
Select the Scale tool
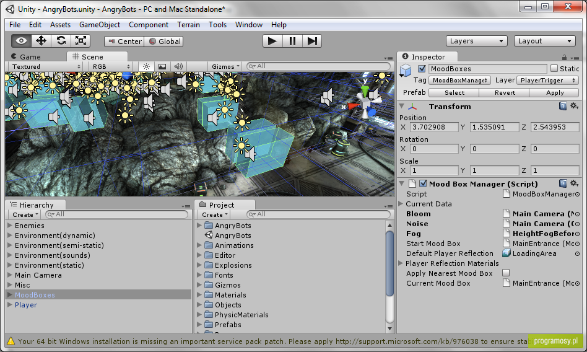(x=80, y=41)
